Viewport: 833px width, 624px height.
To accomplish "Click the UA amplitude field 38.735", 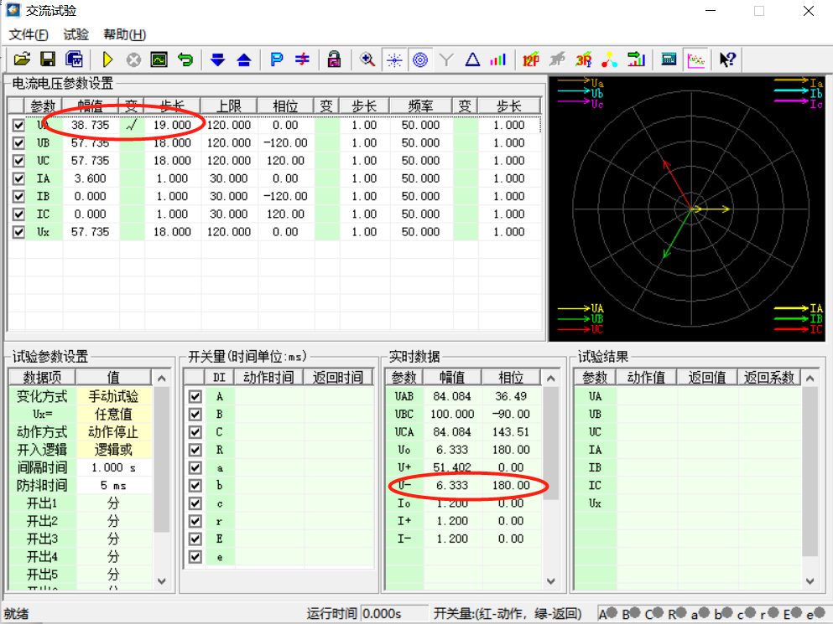I will pos(90,125).
